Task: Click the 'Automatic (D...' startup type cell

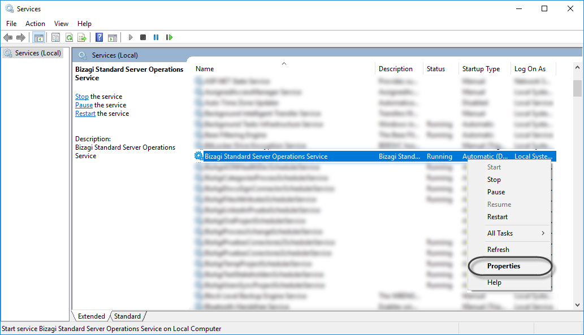Action: (x=485, y=156)
